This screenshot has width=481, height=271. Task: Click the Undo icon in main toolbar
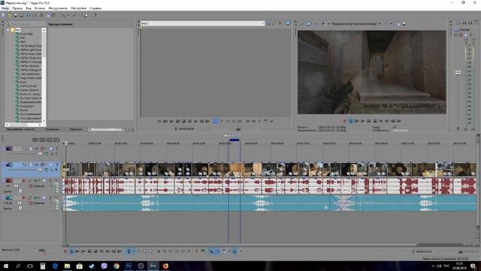point(62,15)
